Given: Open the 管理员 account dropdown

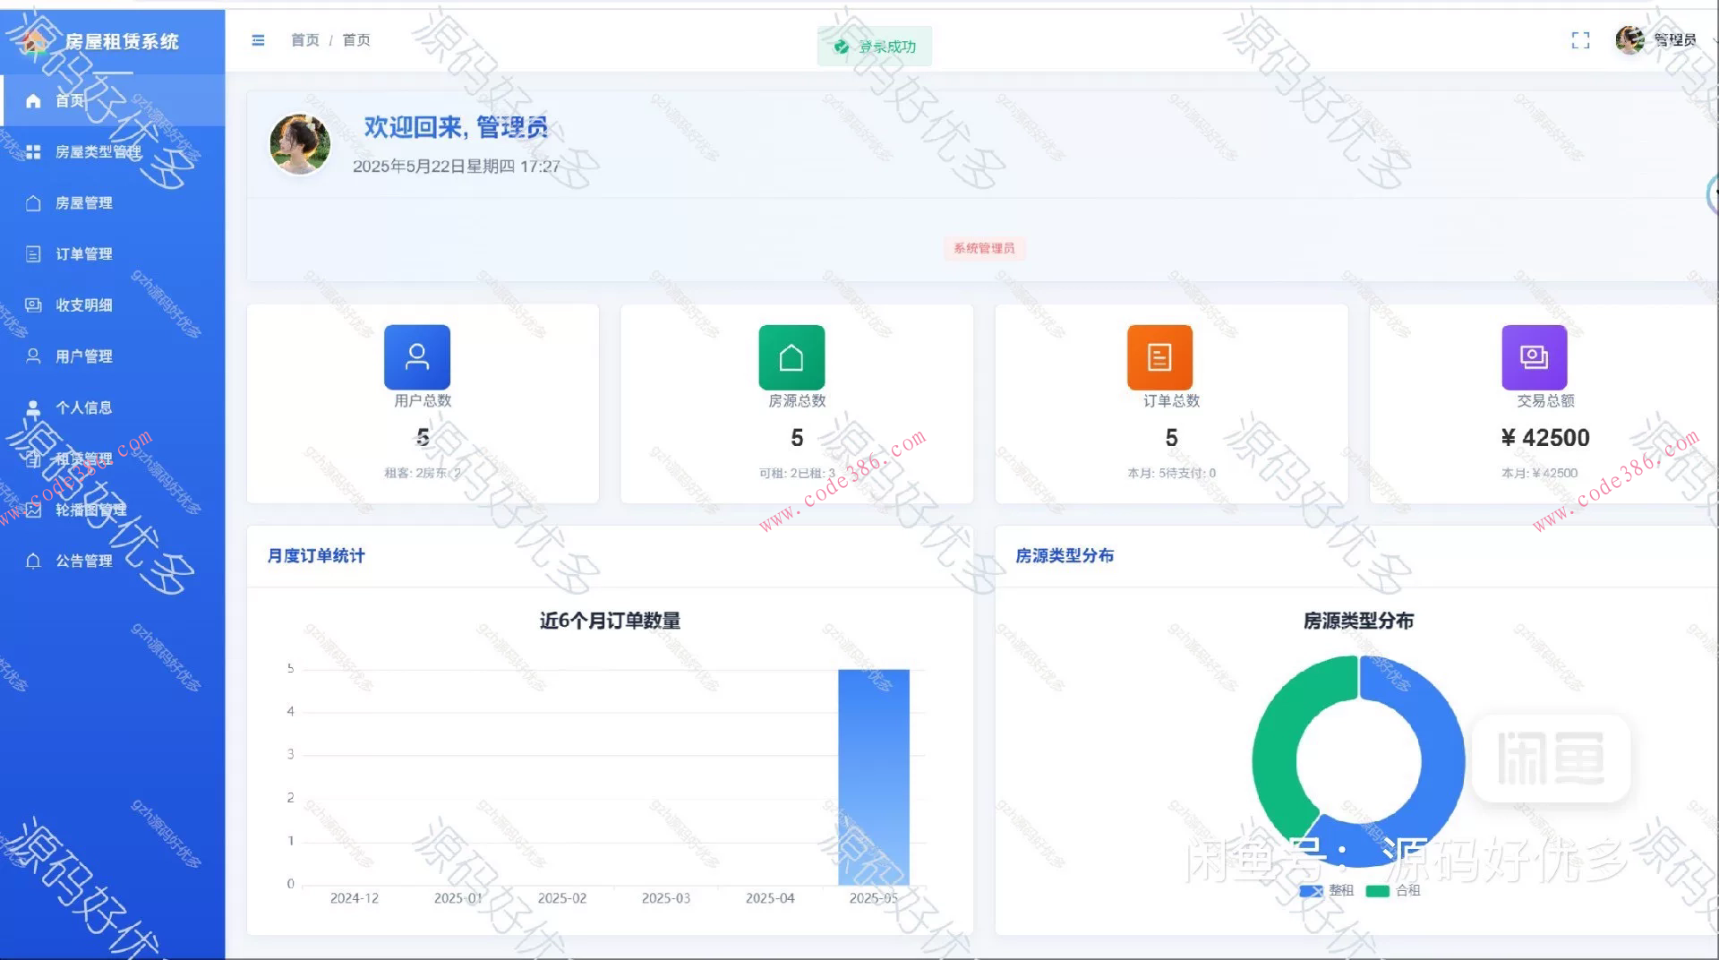Looking at the screenshot, I should pyautogui.click(x=1672, y=40).
